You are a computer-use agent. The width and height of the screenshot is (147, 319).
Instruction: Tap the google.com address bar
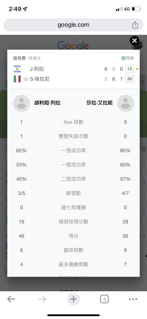(x=73, y=25)
